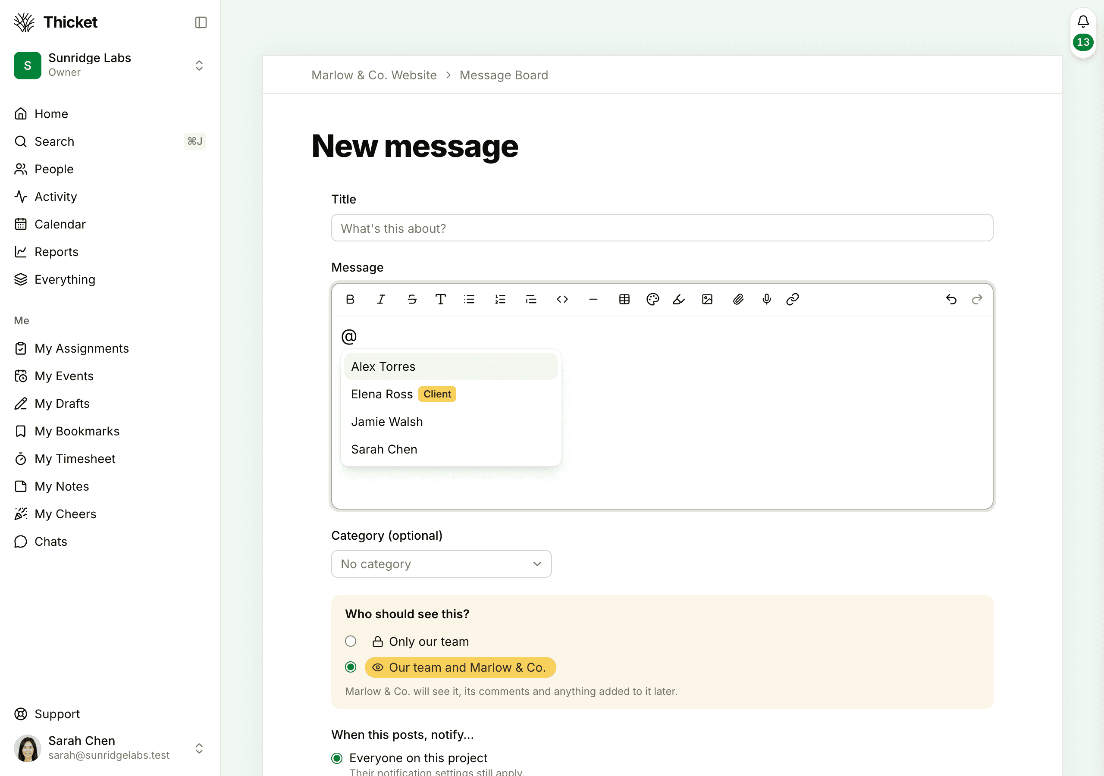Mention Alex Torres from the suggestions
The width and height of the screenshot is (1104, 776).
click(451, 366)
